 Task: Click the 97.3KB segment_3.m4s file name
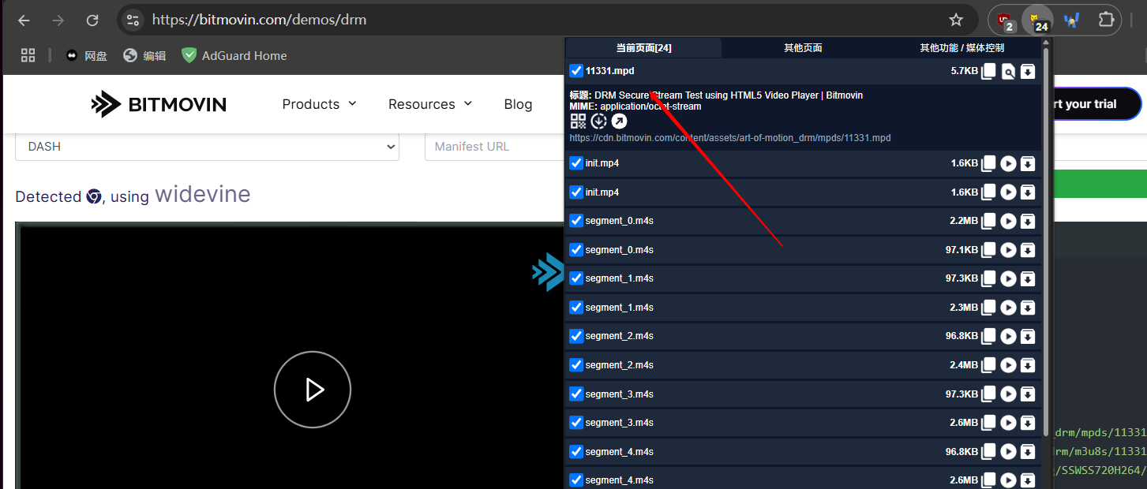[x=619, y=394]
